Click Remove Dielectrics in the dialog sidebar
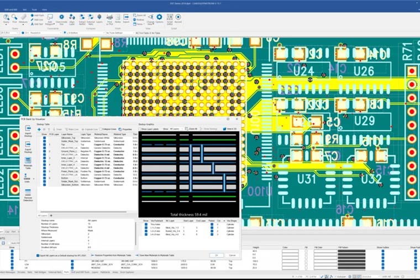Viewport: 420px width, 280px height. (28, 195)
